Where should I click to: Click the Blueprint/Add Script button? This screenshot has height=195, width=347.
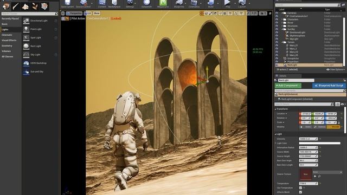coord(329,86)
